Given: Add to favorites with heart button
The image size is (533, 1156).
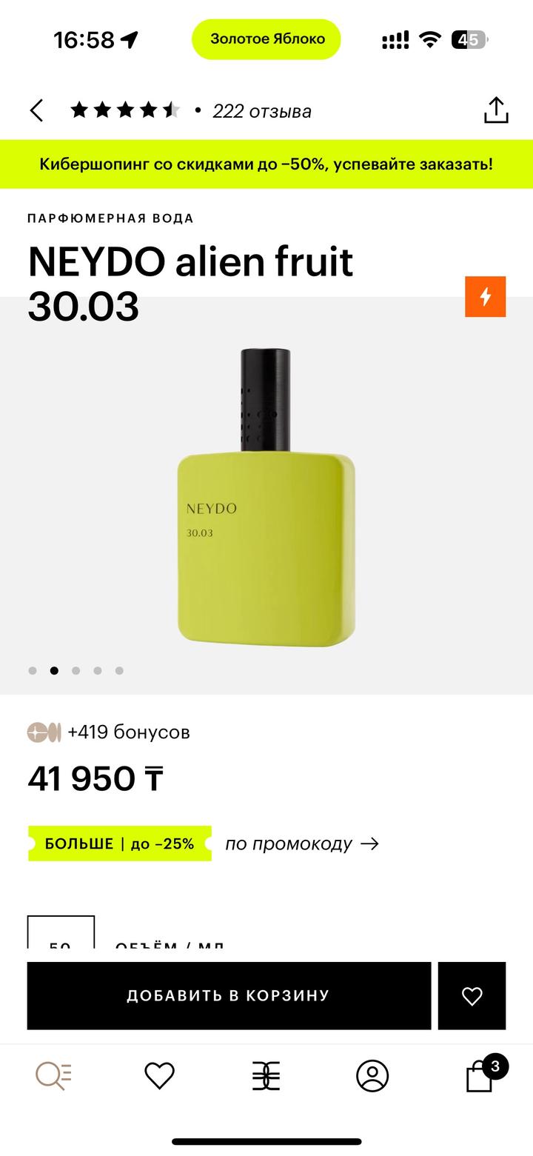Looking at the screenshot, I should coord(472,995).
